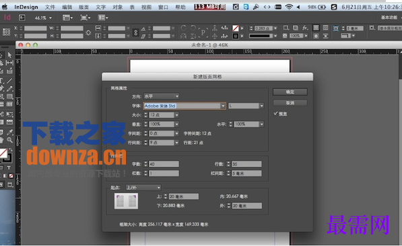This screenshot has height=246, width=402.
Task: Open the 垂直 vertical scale dropdown arrow
Action: [176, 124]
